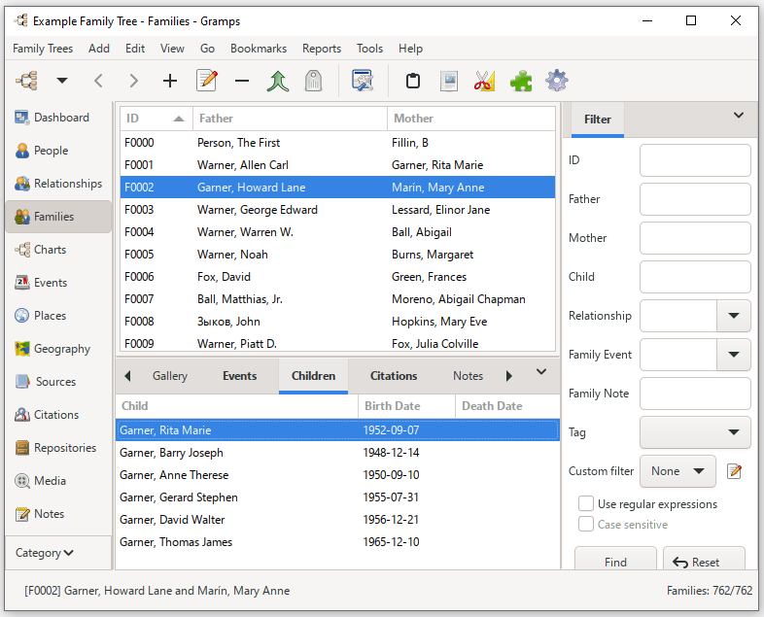The height and width of the screenshot is (617, 764).
Task: Open the Family Trees menu
Action: point(43,49)
